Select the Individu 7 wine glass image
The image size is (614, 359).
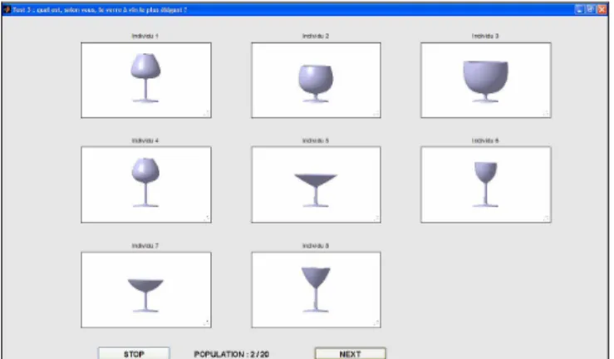146,290
